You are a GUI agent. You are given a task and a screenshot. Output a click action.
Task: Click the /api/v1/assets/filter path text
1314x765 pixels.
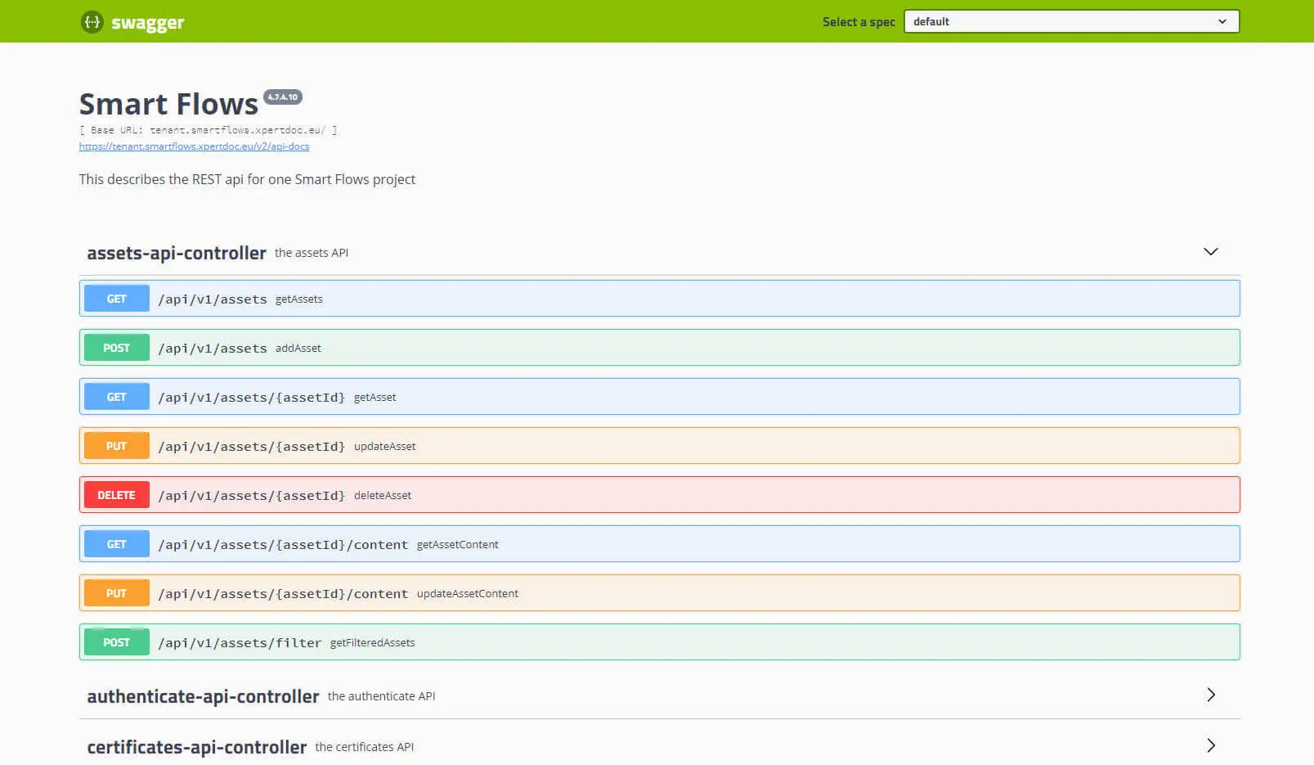240,643
